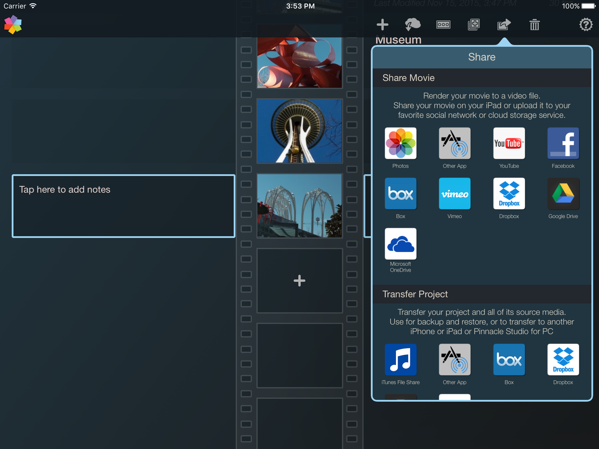Tap the Transfer Project section header
Image resolution: width=599 pixels, height=449 pixels.
click(482, 294)
